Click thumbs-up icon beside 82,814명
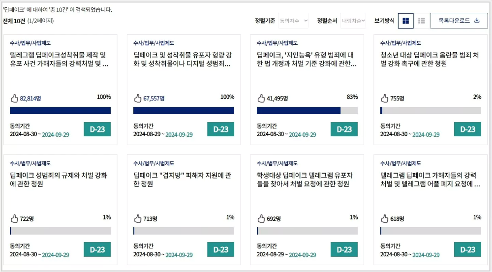 pyautogui.click(x=14, y=98)
